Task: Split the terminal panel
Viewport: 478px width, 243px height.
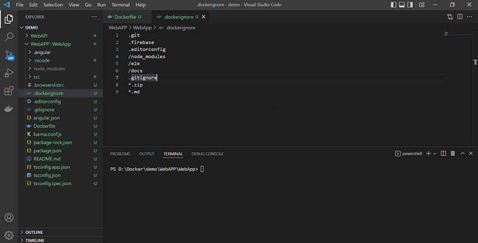Action: click(x=443, y=153)
